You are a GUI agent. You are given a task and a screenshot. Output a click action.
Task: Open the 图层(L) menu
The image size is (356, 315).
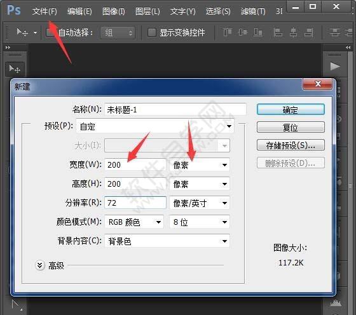tap(147, 11)
